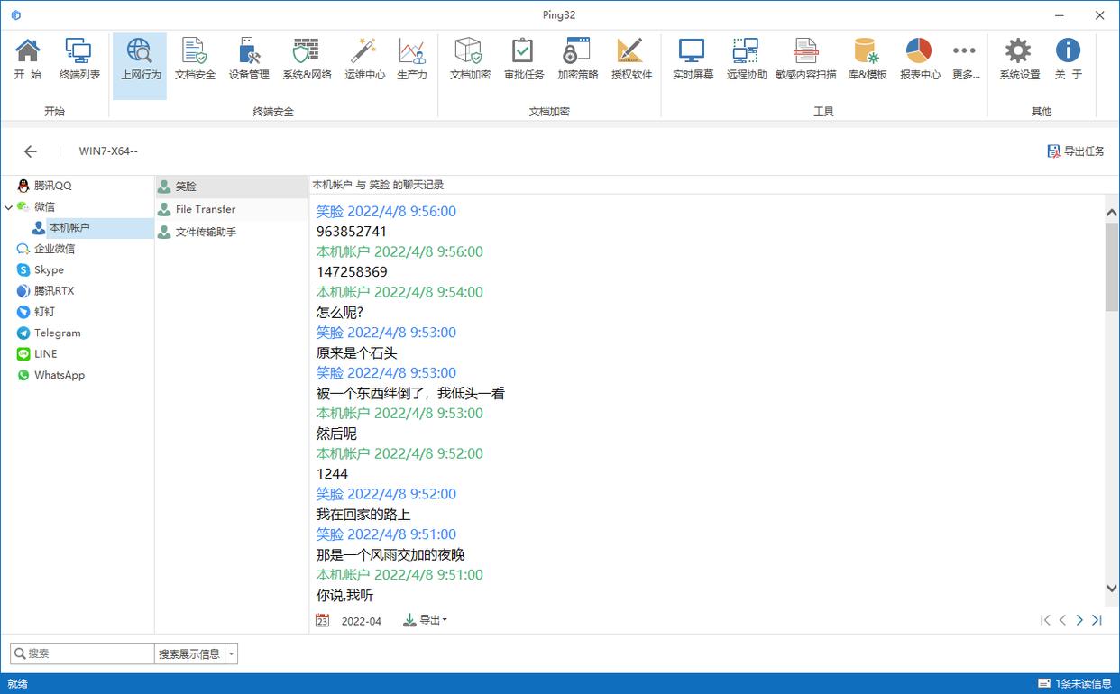Choose the File Transfer contact
Image resolution: width=1120 pixels, height=694 pixels.
pyautogui.click(x=205, y=209)
